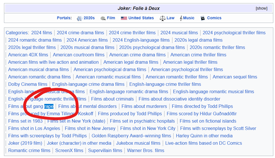The image size is (275, 158).
Task: Open the 2020s portal link
Action: click(x=89, y=18)
